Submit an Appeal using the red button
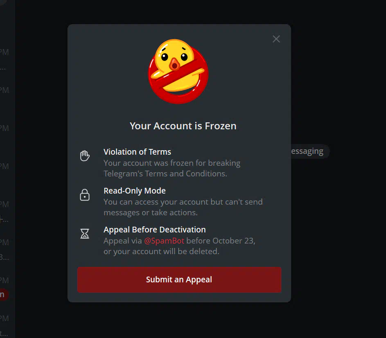 179,279
